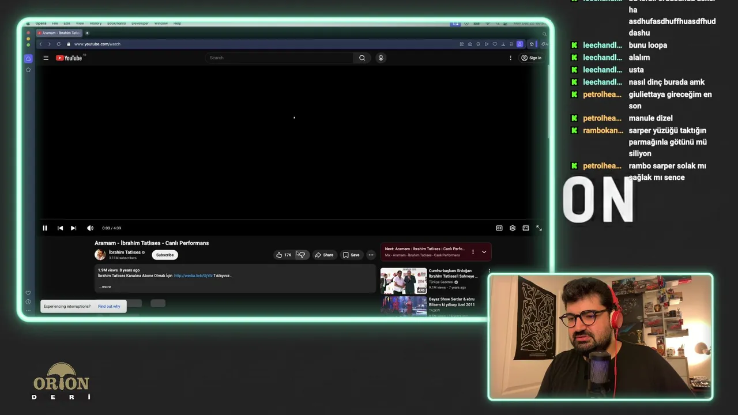The height and width of the screenshot is (415, 738).
Task: Click the heart icon in the address bar
Action: pyautogui.click(x=495, y=44)
